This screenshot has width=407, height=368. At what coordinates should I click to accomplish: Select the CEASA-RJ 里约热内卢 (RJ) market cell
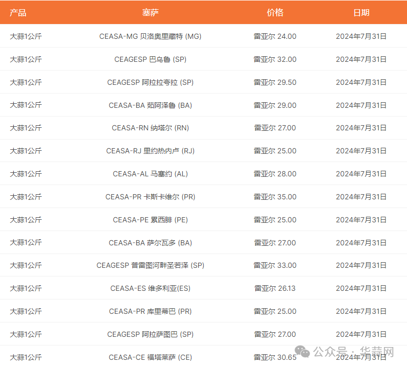click(x=150, y=151)
